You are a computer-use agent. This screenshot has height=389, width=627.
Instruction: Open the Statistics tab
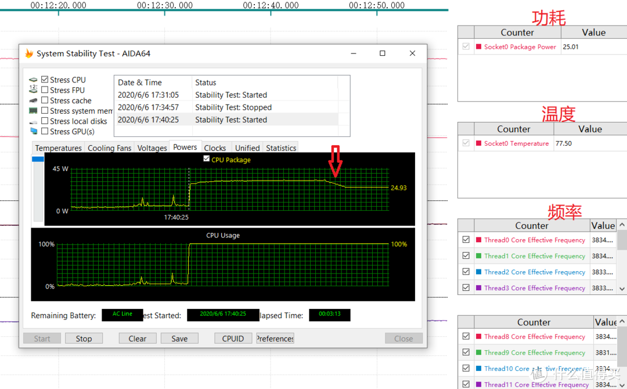tap(281, 148)
